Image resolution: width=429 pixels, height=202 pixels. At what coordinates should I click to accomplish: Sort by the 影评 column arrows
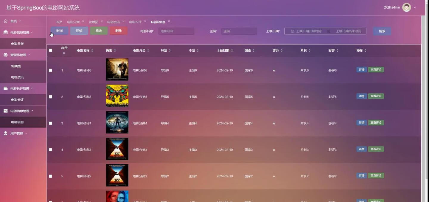pyautogui.click(x=338, y=51)
